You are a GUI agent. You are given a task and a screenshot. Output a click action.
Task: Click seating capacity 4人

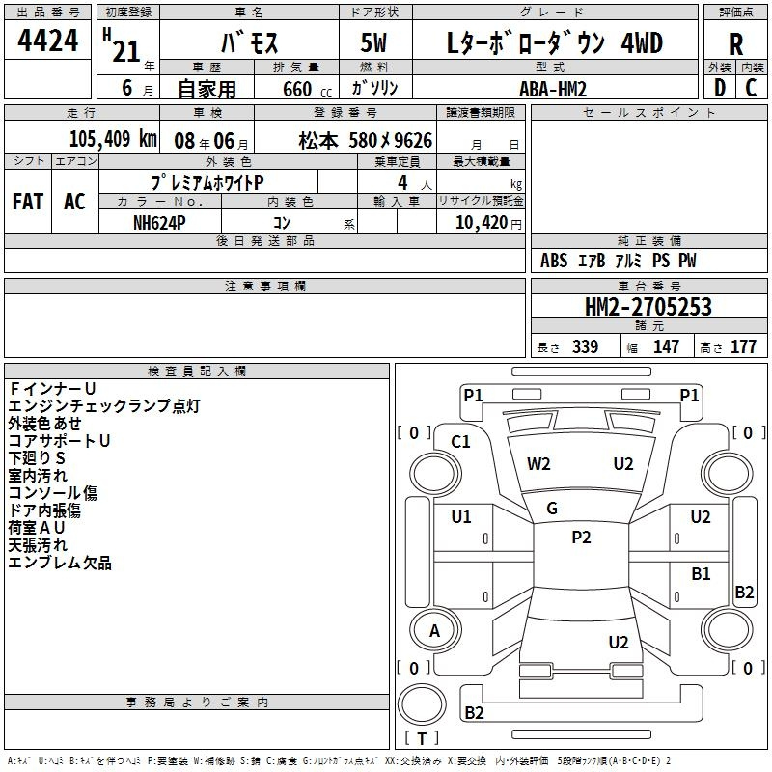coord(414,183)
